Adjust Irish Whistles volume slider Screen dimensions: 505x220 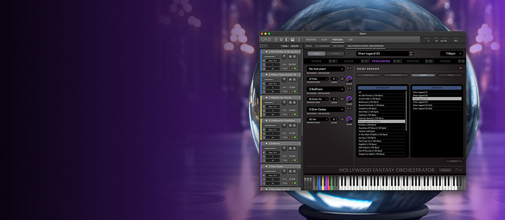pos(271,57)
